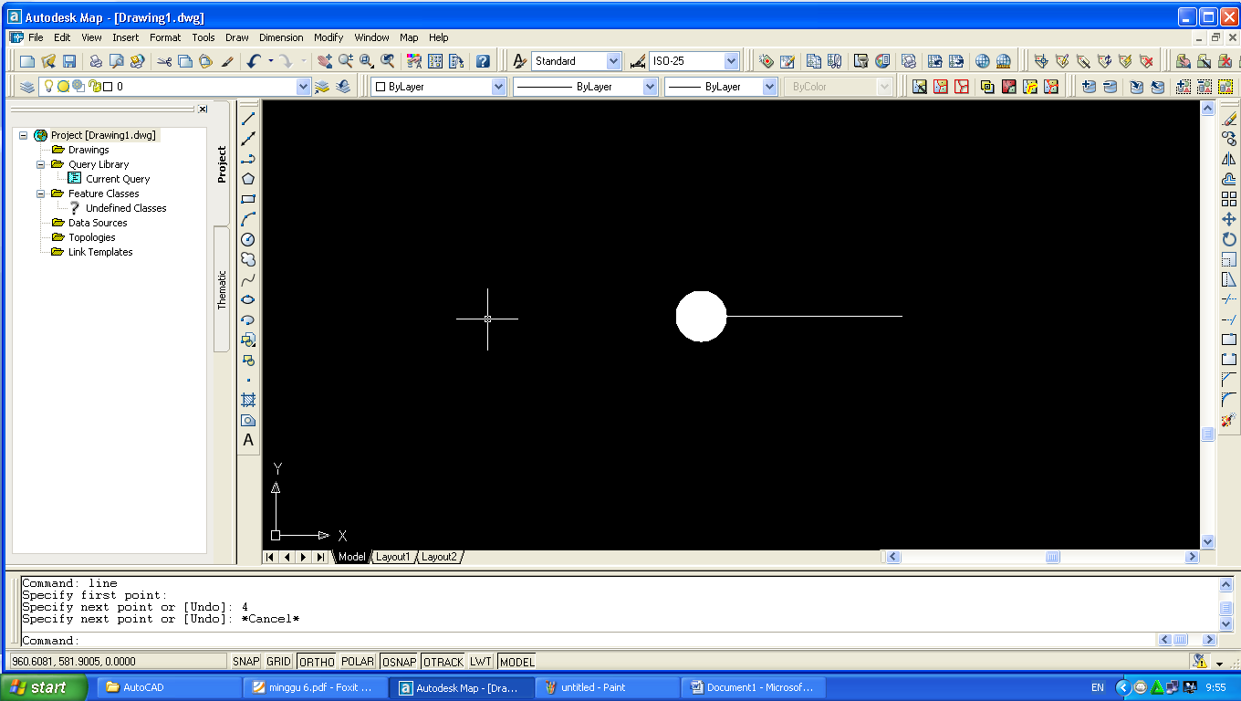Open the layer 0 dropdown list

click(304, 87)
